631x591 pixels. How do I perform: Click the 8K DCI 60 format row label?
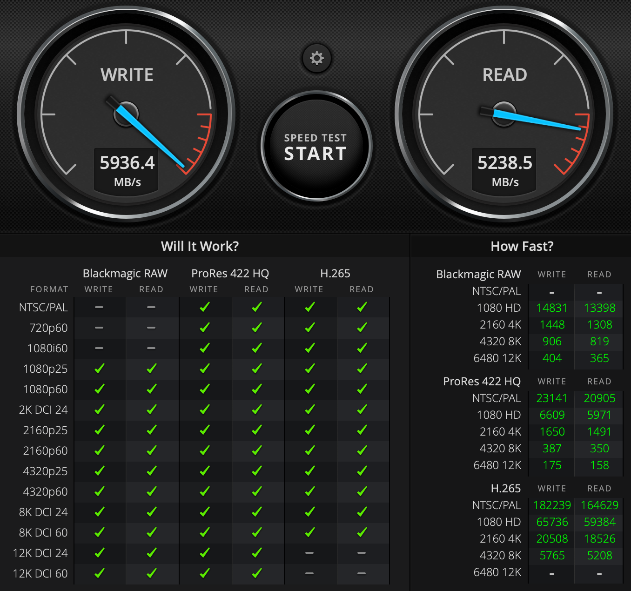[x=43, y=533]
